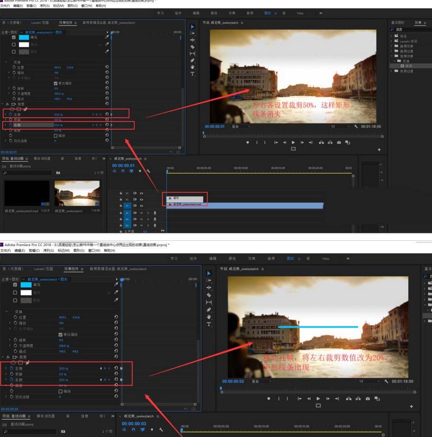Screen dimensions: 432x437
Task: Toggle 等比缩放 checkbox in lower panel
Action: (60, 335)
